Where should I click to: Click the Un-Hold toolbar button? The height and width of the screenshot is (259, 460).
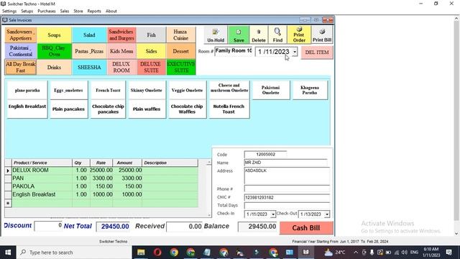pyautogui.click(x=216, y=35)
